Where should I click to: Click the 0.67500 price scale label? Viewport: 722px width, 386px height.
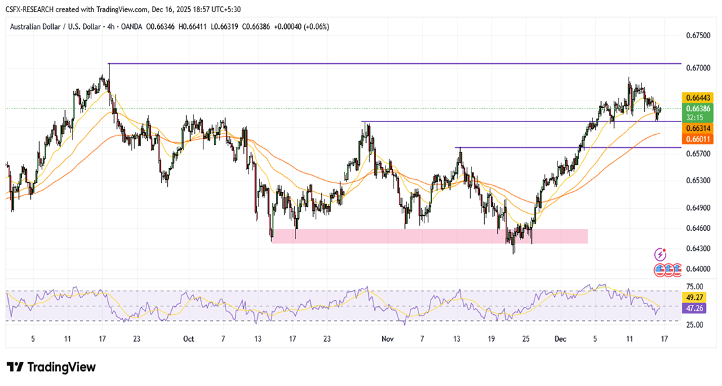(x=697, y=35)
